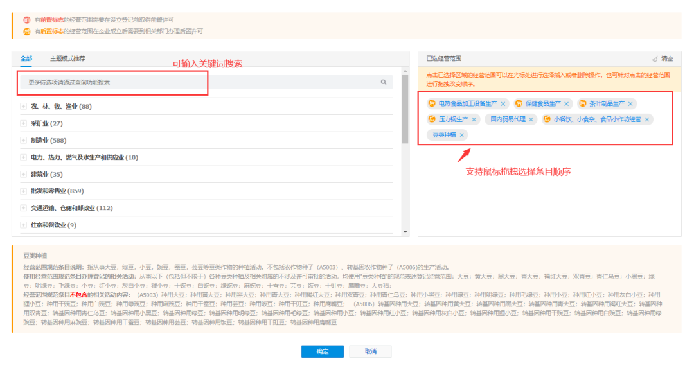
Task: Focus the keyword search input field
Action: point(206,82)
